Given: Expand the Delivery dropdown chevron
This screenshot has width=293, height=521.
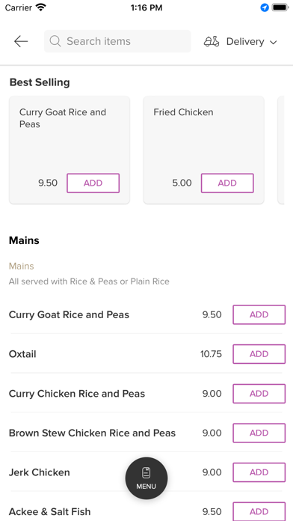Looking at the screenshot, I should [x=273, y=42].
